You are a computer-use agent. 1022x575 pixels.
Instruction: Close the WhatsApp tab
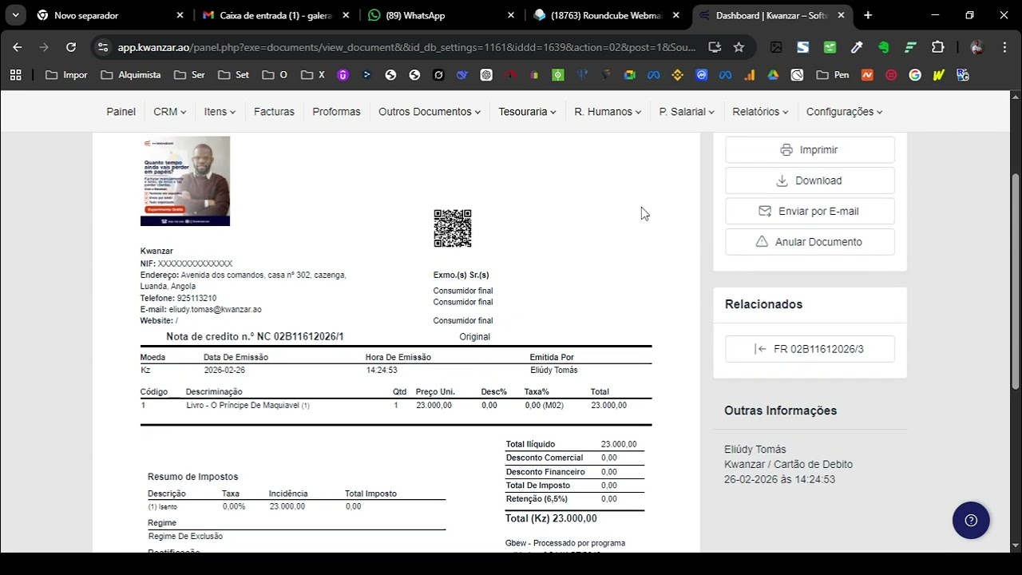point(510,15)
